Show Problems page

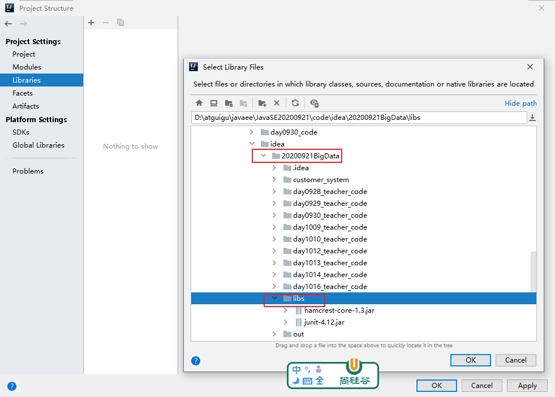pyautogui.click(x=28, y=171)
